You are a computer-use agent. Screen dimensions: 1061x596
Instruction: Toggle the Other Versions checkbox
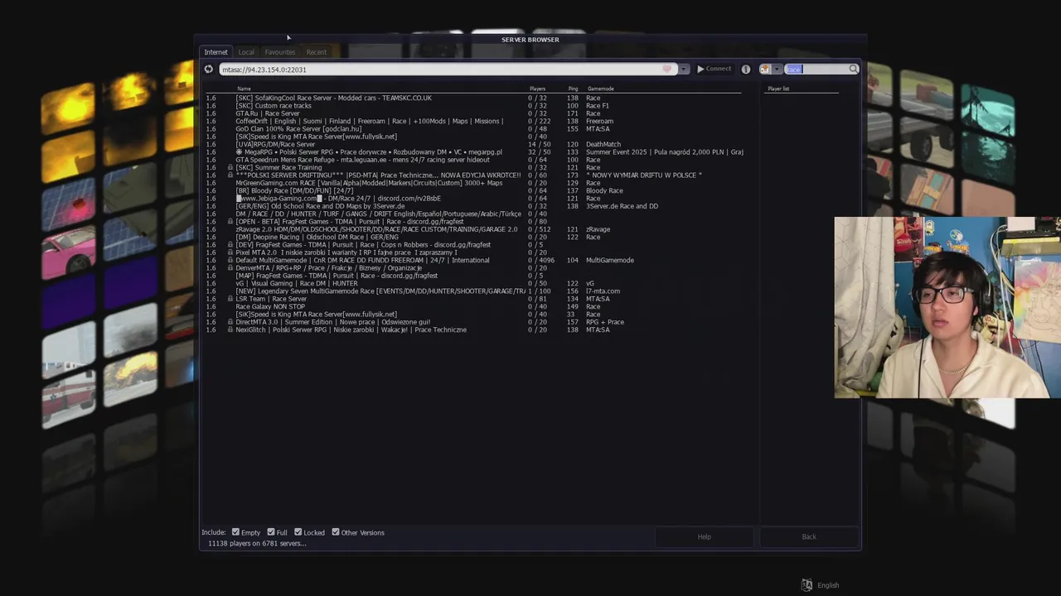[x=336, y=532]
